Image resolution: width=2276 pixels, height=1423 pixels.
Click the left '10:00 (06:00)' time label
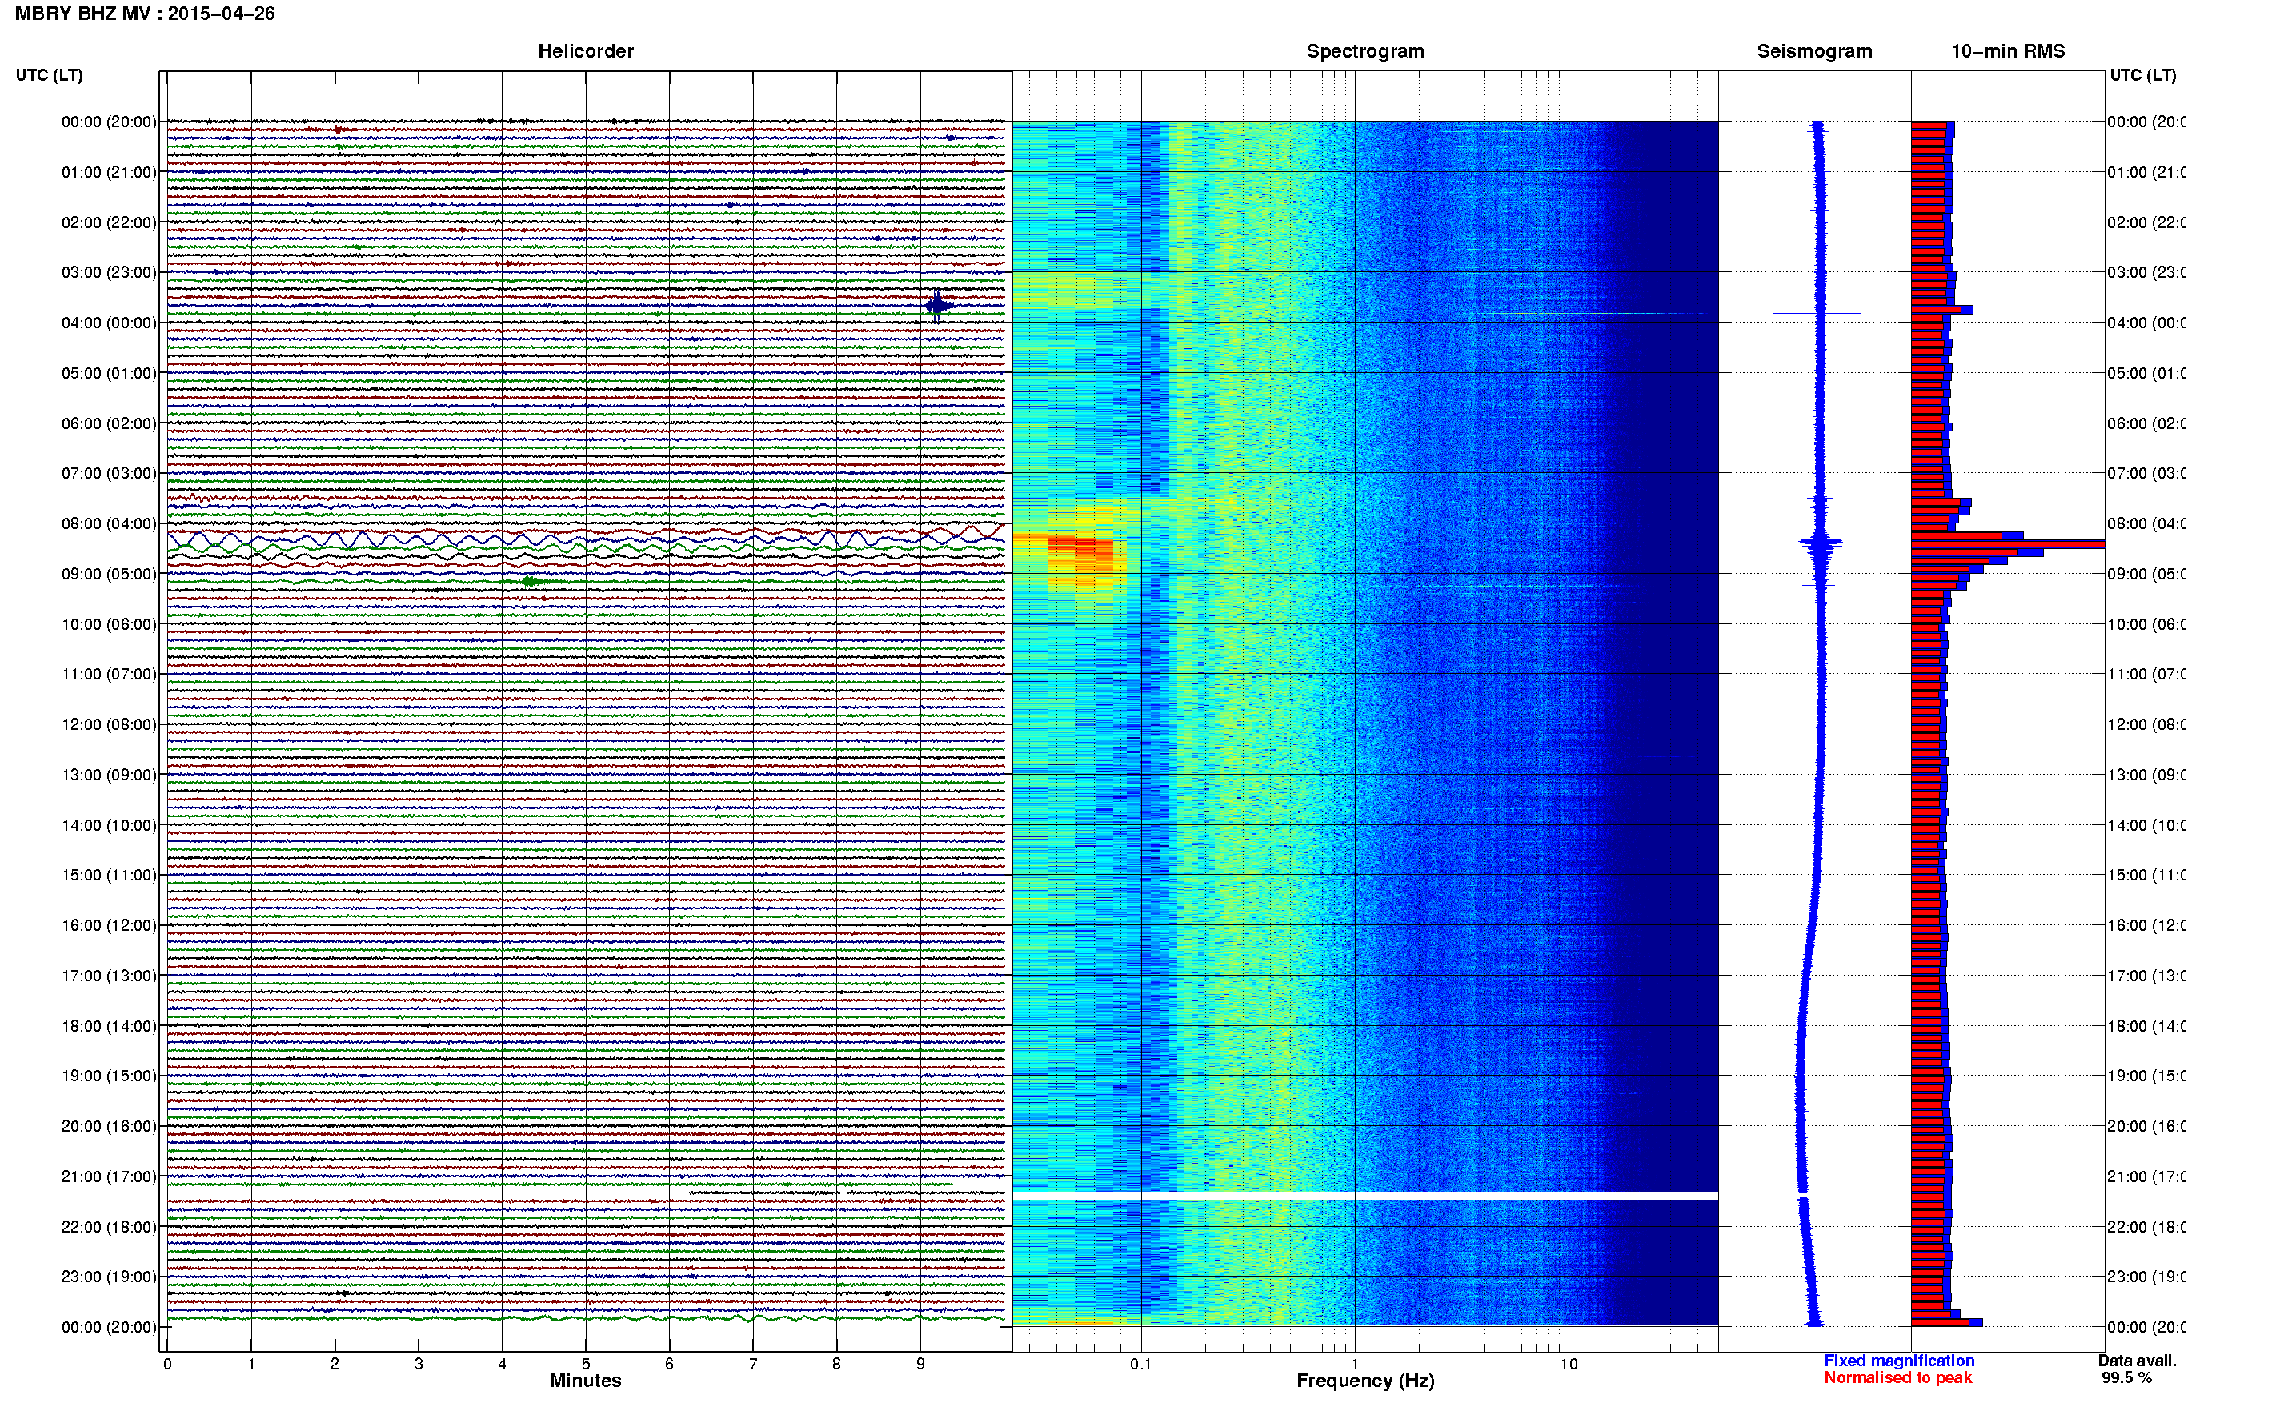point(109,624)
